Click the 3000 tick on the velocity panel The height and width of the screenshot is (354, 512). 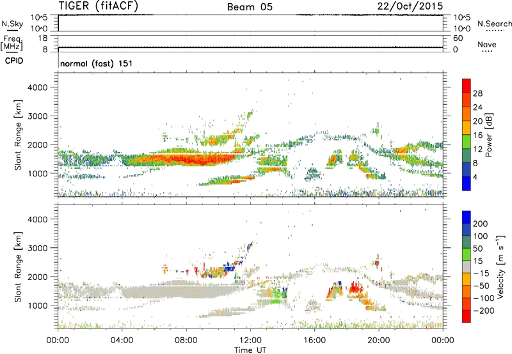click(38, 248)
